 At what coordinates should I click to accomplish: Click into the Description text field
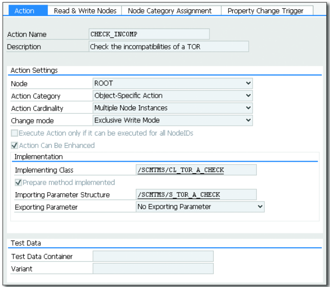pos(168,46)
